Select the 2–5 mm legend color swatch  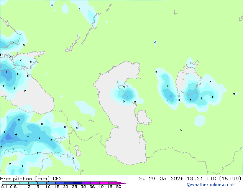pyautogui.click(x=33, y=183)
